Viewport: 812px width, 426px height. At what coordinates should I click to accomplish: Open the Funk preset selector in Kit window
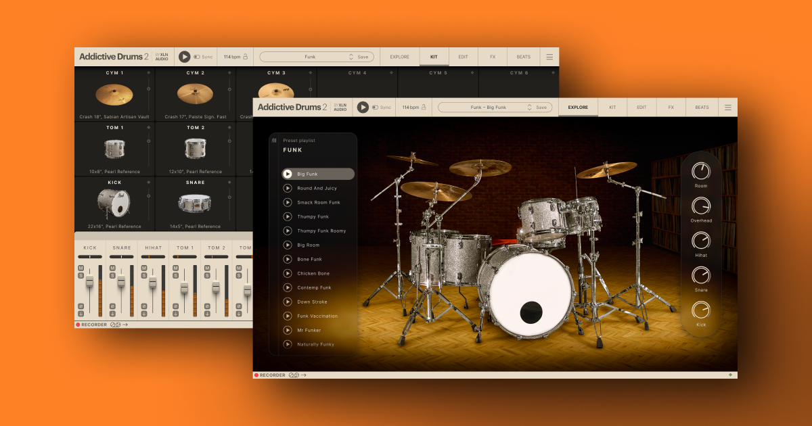tap(316, 57)
